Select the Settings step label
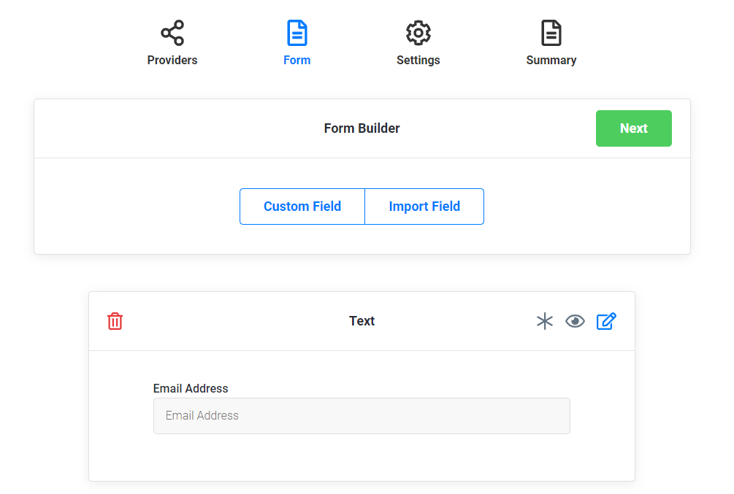 (418, 60)
